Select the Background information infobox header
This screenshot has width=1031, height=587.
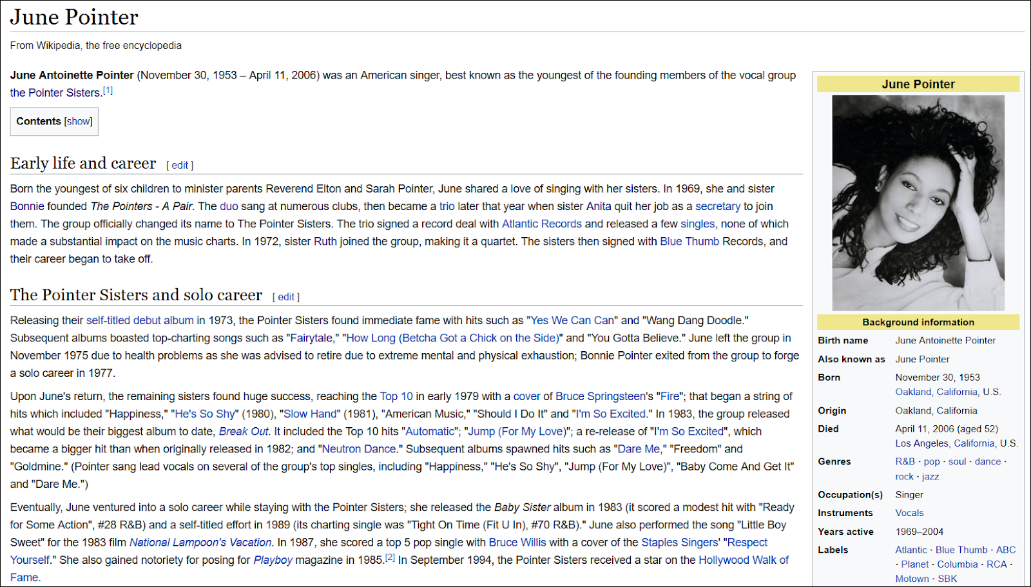click(x=918, y=322)
